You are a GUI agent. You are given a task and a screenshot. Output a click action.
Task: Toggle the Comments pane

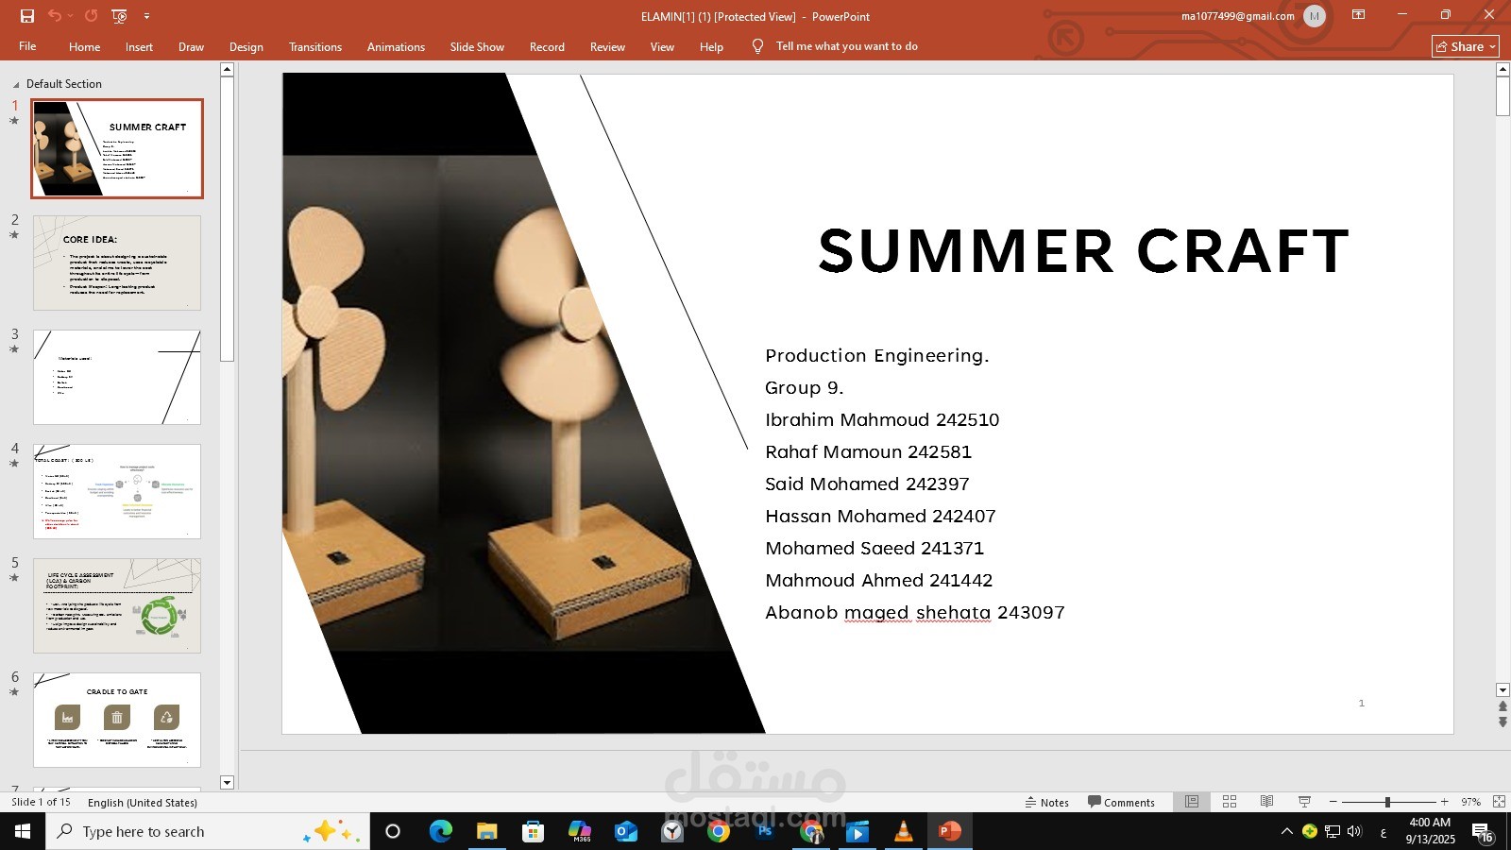point(1121,803)
